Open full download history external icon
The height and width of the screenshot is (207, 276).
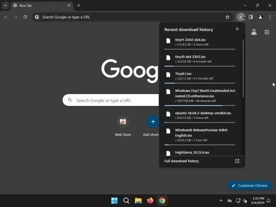tap(237, 161)
